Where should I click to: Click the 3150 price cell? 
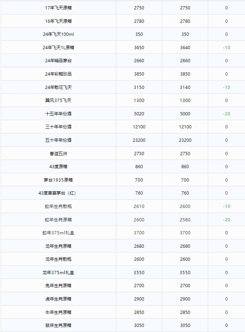point(139,88)
